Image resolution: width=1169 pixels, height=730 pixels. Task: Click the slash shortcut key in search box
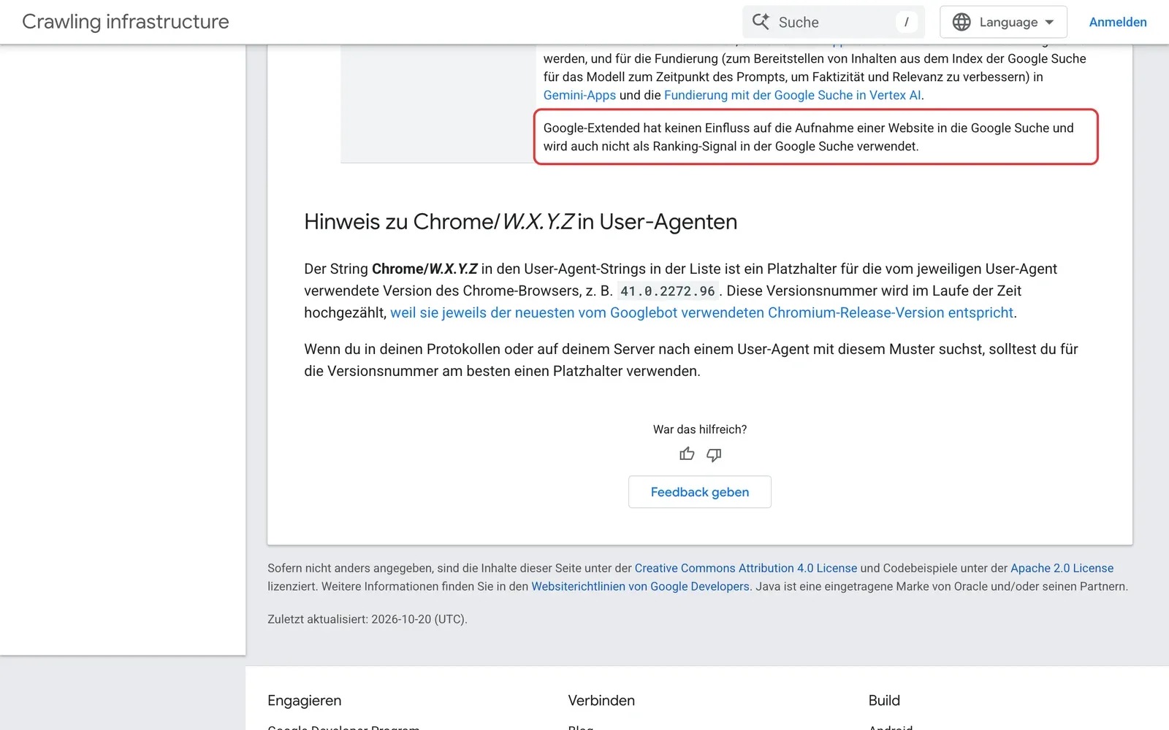tap(906, 22)
